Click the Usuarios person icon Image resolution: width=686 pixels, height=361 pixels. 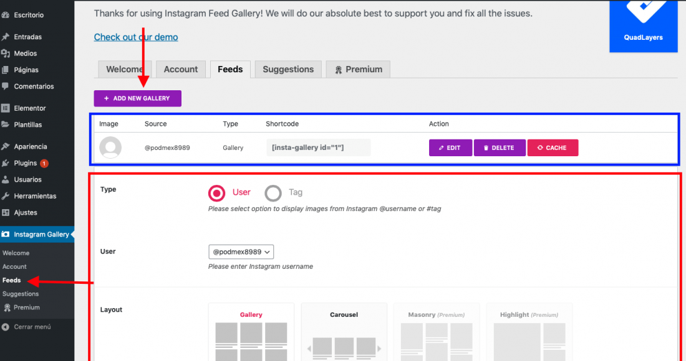5,179
